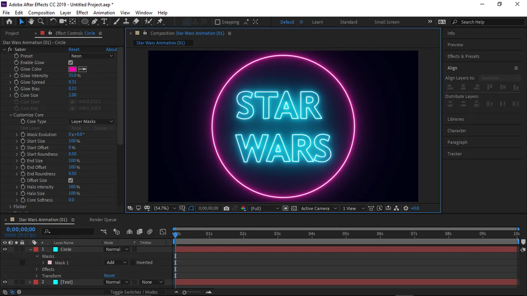Switch to the Render Queue tab
Viewport: 527px width, 296px height.
[103, 220]
